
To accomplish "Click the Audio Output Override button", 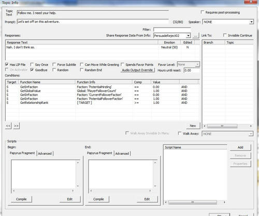I will click(137, 70).
